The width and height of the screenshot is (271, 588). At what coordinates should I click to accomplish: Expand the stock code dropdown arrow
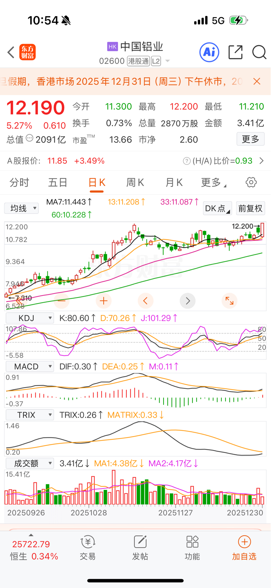tap(168, 61)
